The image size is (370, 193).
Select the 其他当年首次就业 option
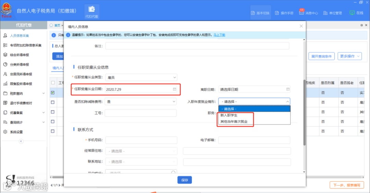[x=254, y=121]
